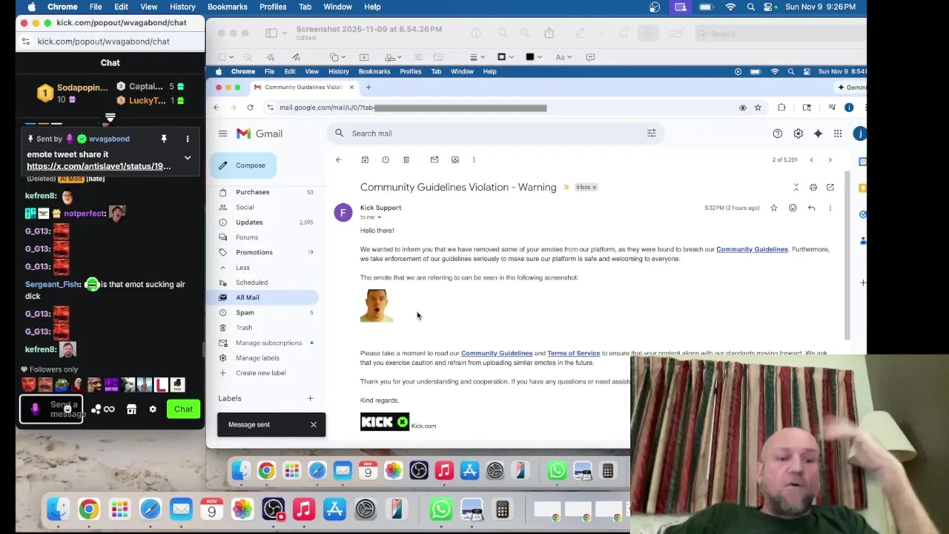The width and height of the screenshot is (949, 534).
Task: Open the x.com/antislave1 link in pinned message
Action: pos(99,166)
